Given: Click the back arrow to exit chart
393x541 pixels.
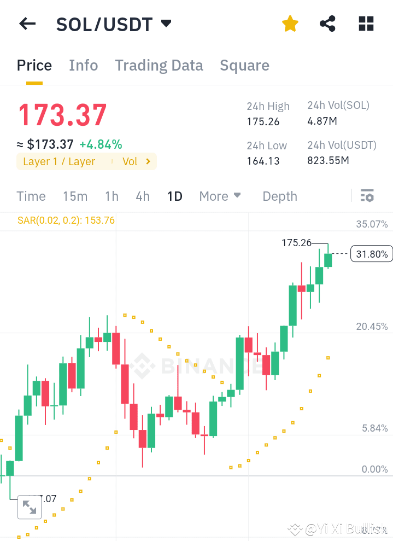Looking at the screenshot, I should [x=27, y=24].
